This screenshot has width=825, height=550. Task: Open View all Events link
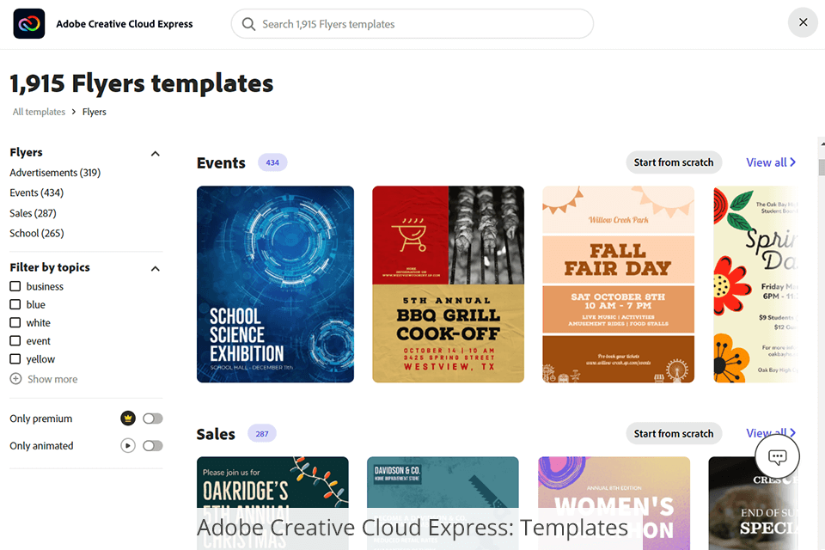[x=771, y=162]
